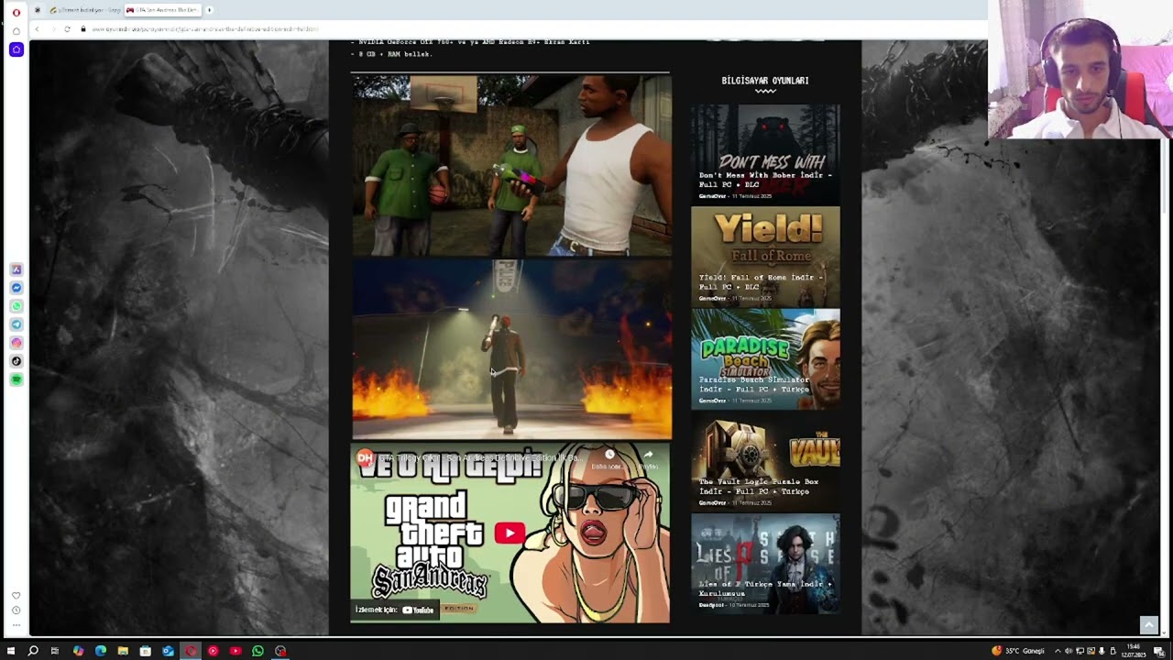Open Spotify player in Opera sidebar
Viewport: 1173px width, 660px height.
point(16,379)
